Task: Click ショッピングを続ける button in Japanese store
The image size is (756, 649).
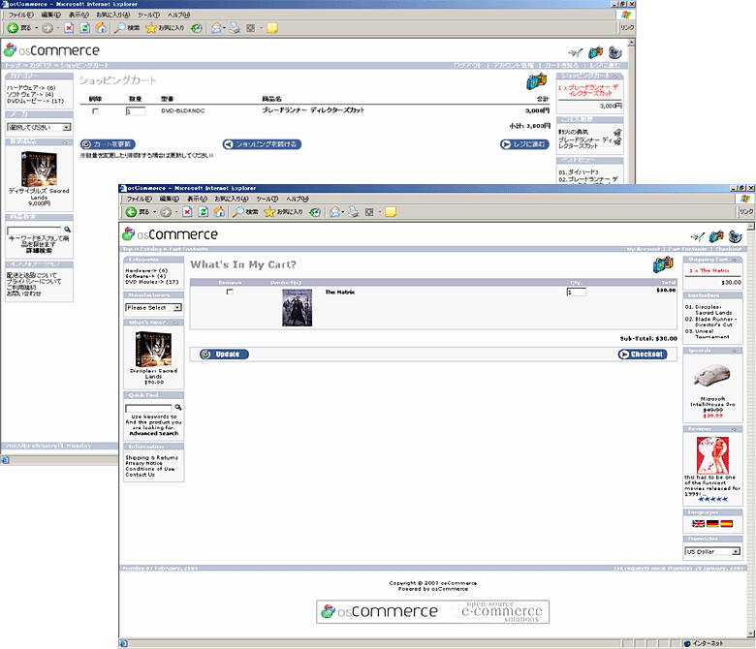Action: click(x=262, y=144)
